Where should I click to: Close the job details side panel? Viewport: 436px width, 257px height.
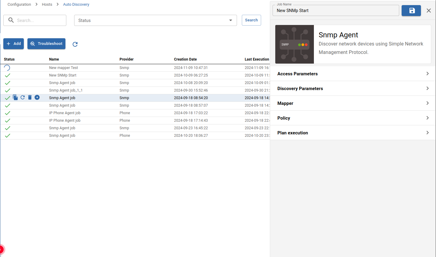coord(428,11)
